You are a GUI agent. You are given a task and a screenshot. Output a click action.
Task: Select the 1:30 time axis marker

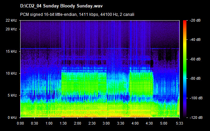[63, 123]
